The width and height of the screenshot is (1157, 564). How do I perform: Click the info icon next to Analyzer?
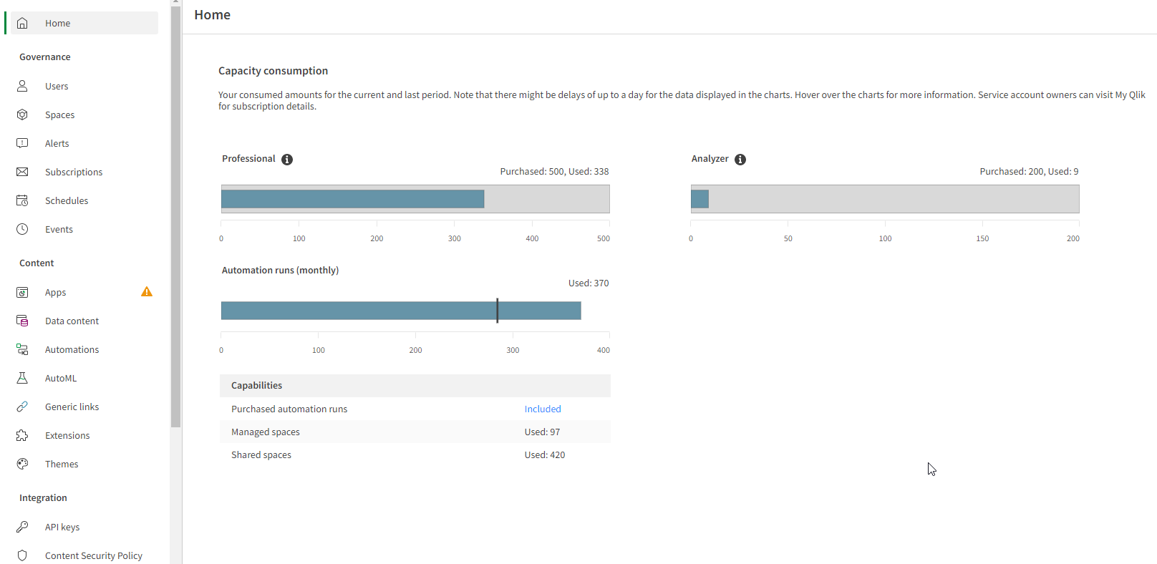(x=740, y=160)
